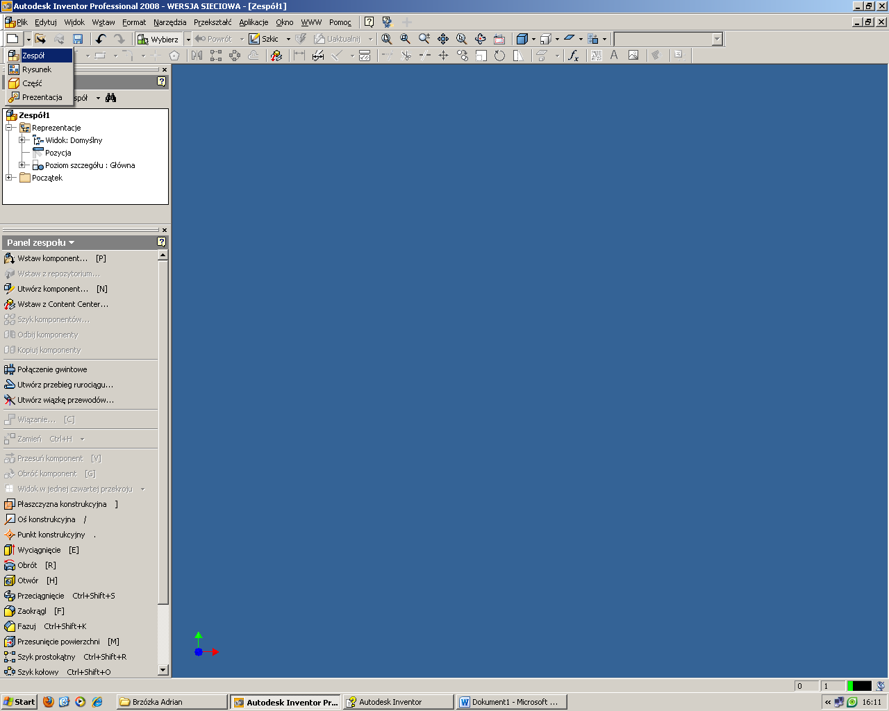Screen dimensions: 889x711
Task: Select Zespół1 root in browser tree
Action: (34, 115)
